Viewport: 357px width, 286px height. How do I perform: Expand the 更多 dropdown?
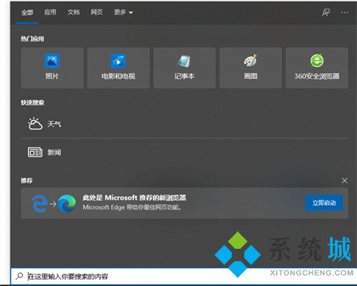pyautogui.click(x=123, y=12)
